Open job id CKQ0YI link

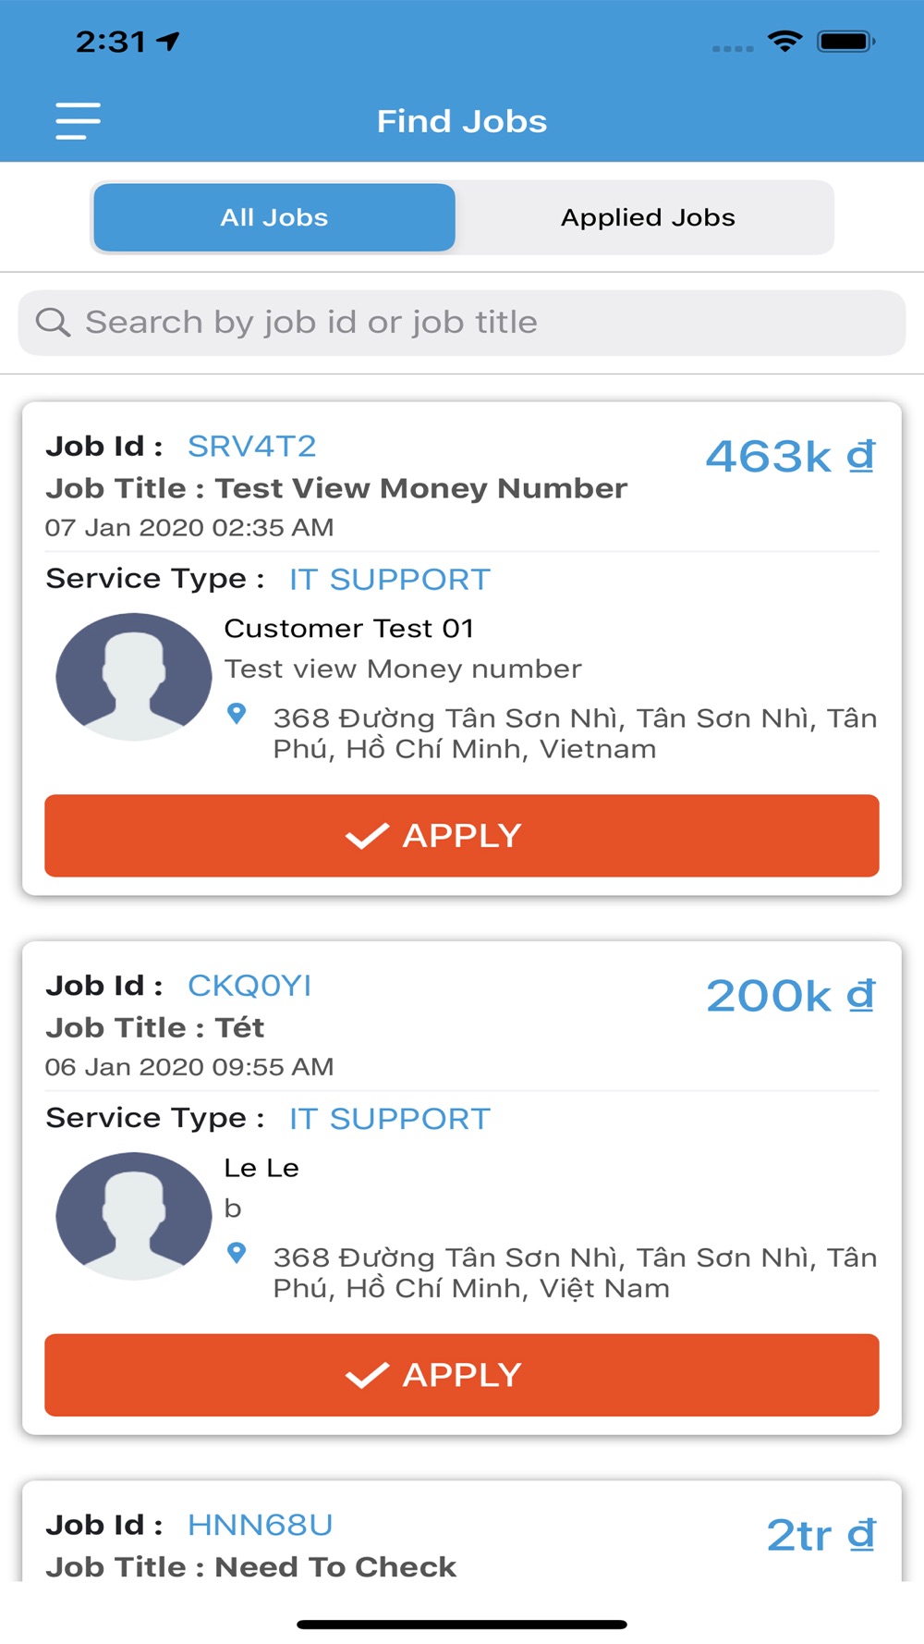click(x=249, y=986)
